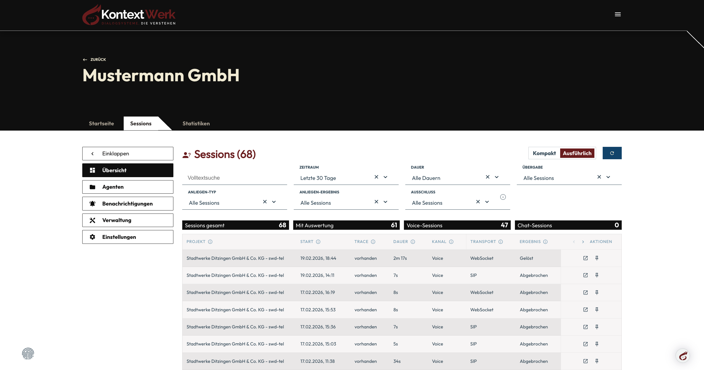Open the Anliegen-Typ dropdown
Screen dimensions: 704x370
click(x=274, y=202)
